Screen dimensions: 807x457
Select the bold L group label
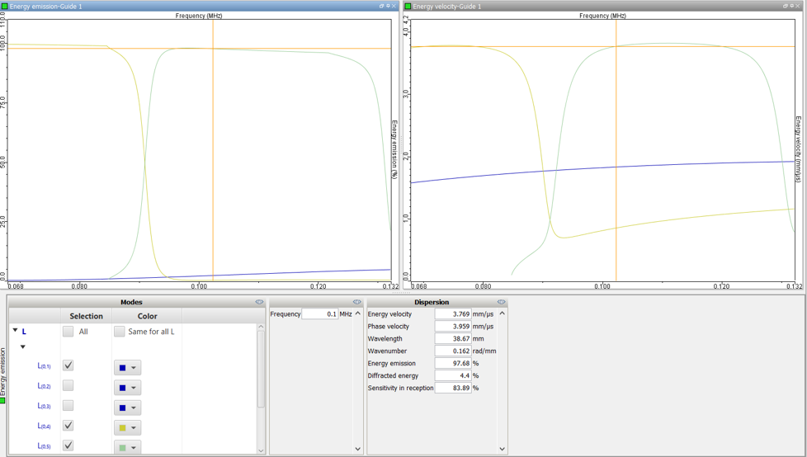(24, 332)
